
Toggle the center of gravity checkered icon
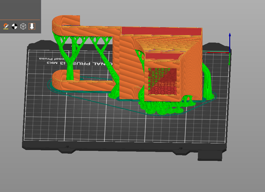(15, 26)
